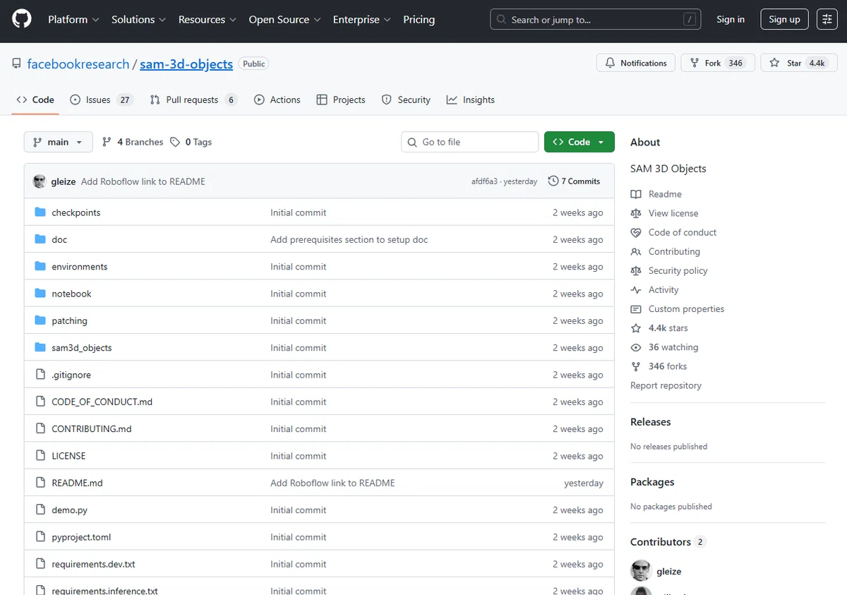The width and height of the screenshot is (847, 595).
Task: Click the Custom properties icon
Action: 636,309
